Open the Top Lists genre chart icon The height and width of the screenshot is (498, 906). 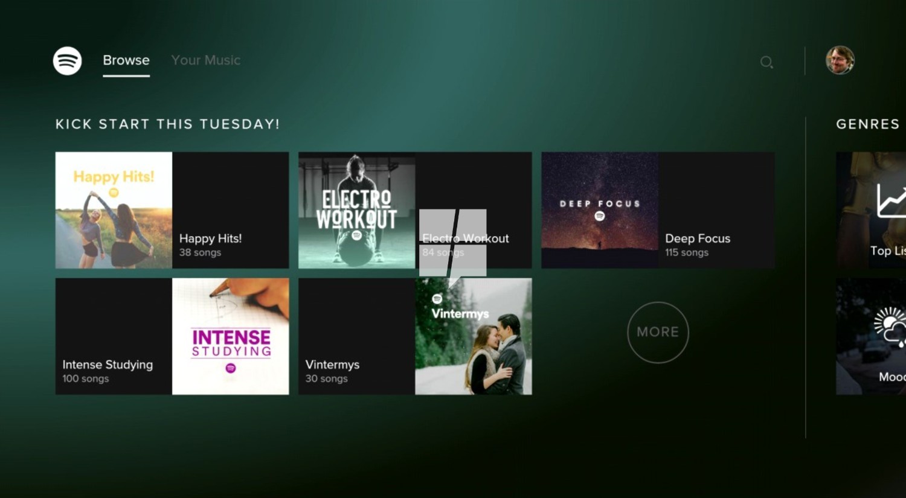tap(892, 201)
